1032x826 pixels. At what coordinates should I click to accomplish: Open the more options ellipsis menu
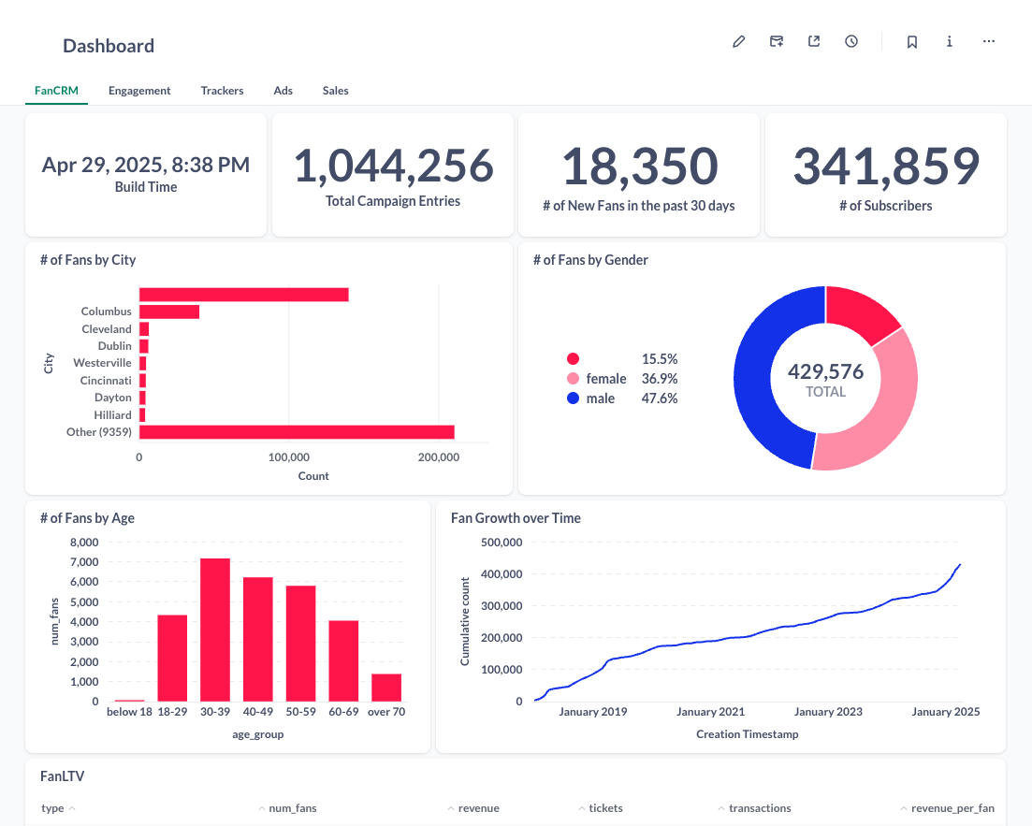(988, 41)
